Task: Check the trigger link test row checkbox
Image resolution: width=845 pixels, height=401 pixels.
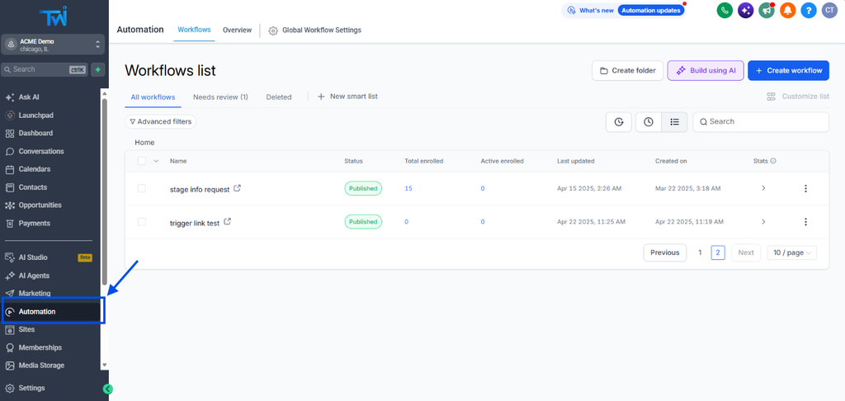Action: 142,221
